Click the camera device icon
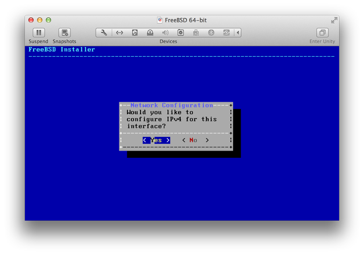 click(x=181, y=33)
